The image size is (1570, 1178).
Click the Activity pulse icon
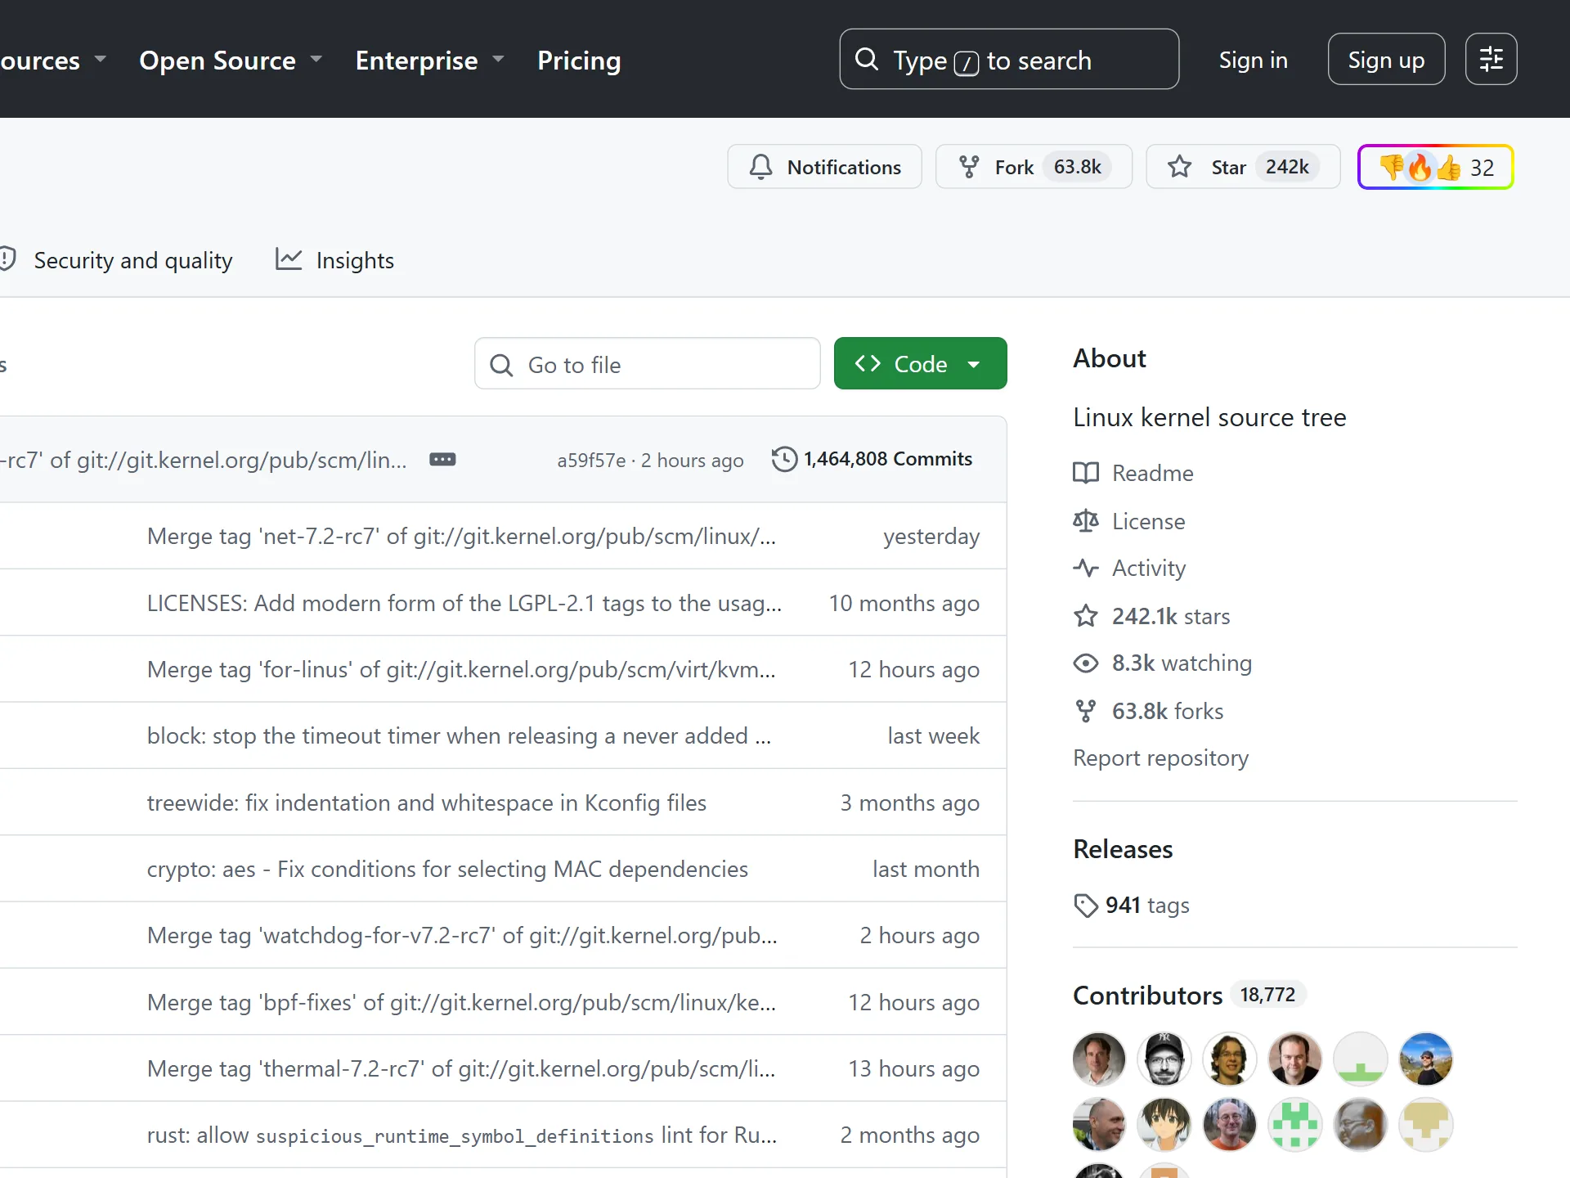pos(1086,568)
